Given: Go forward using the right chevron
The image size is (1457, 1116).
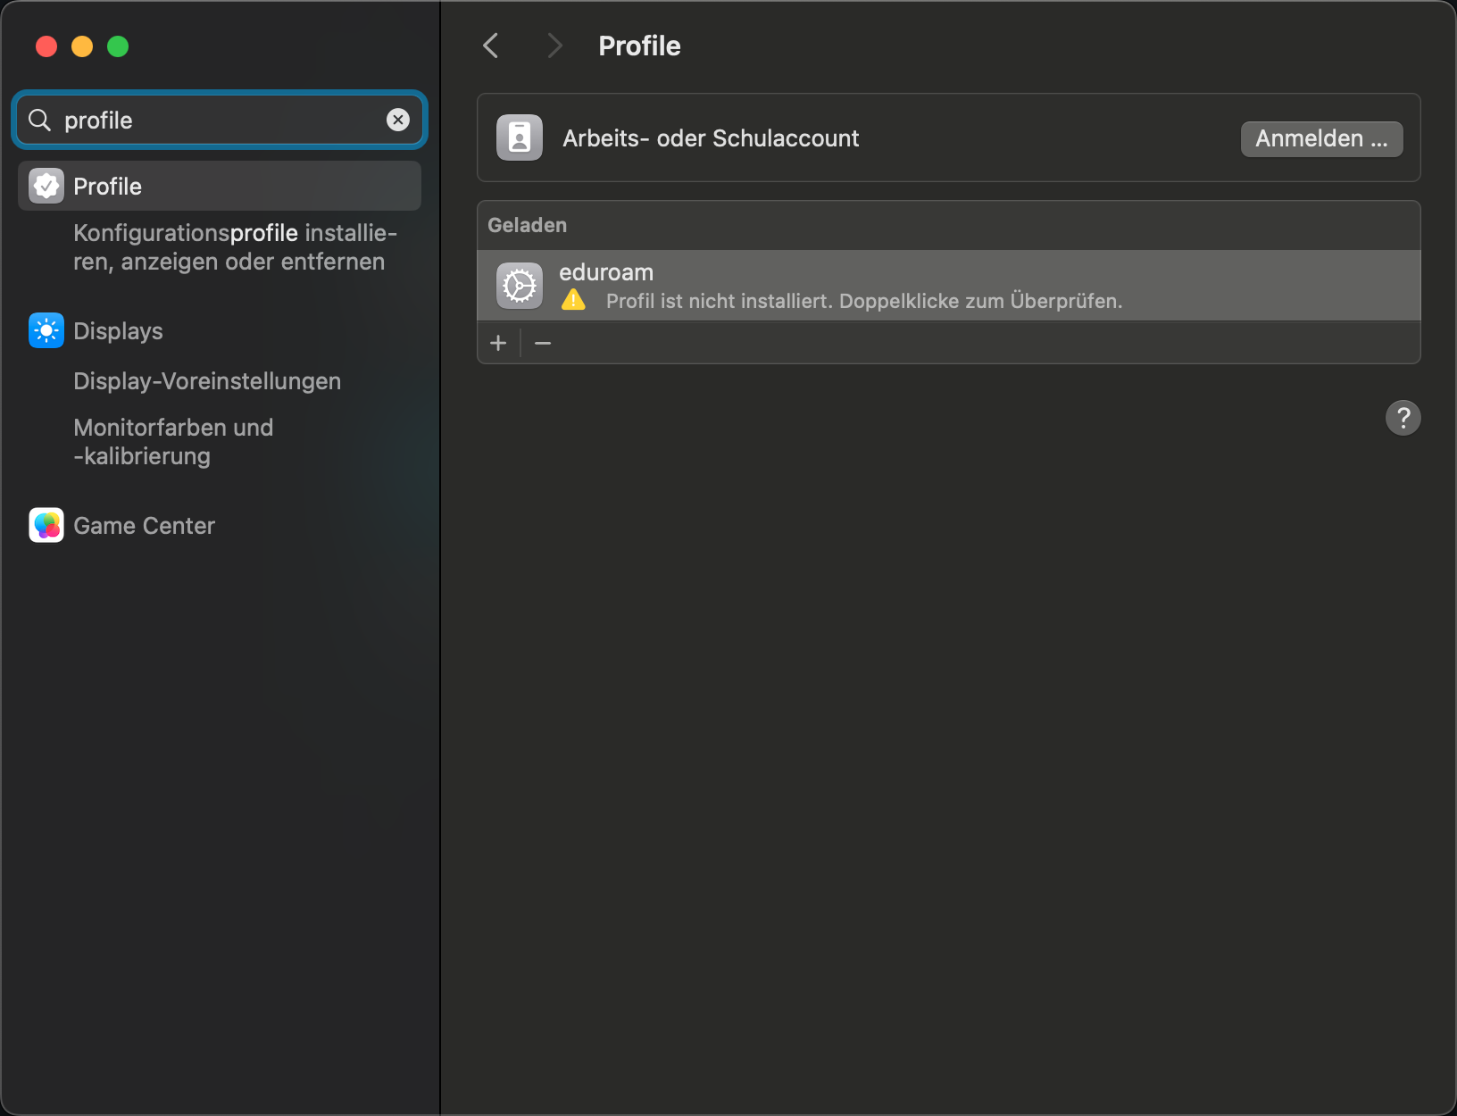Looking at the screenshot, I should pos(554,46).
